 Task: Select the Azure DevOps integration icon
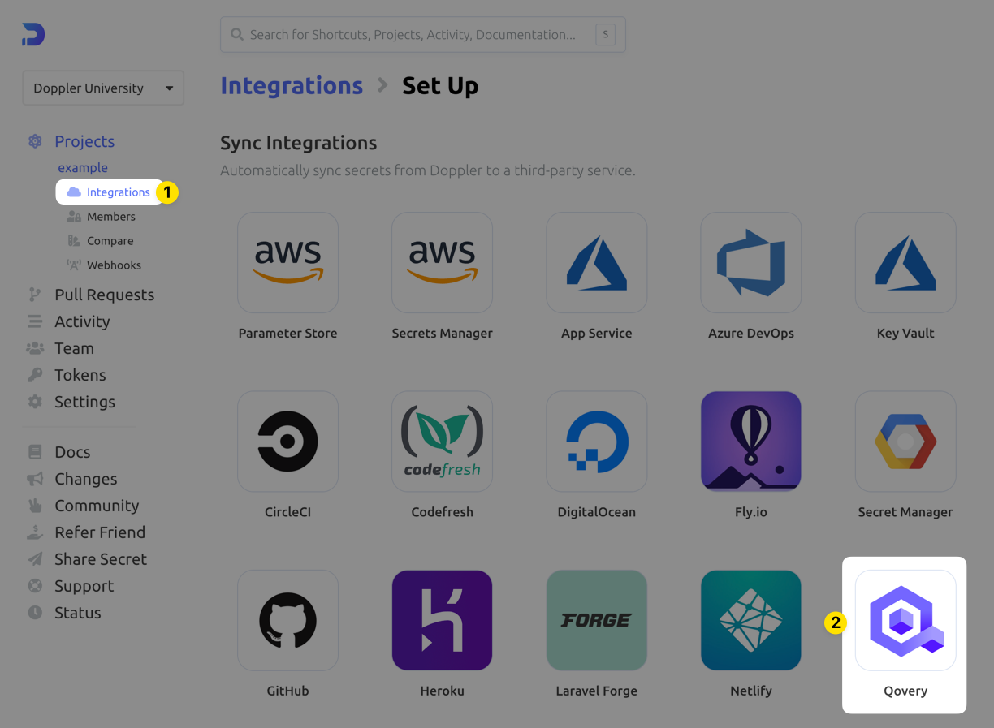(750, 263)
